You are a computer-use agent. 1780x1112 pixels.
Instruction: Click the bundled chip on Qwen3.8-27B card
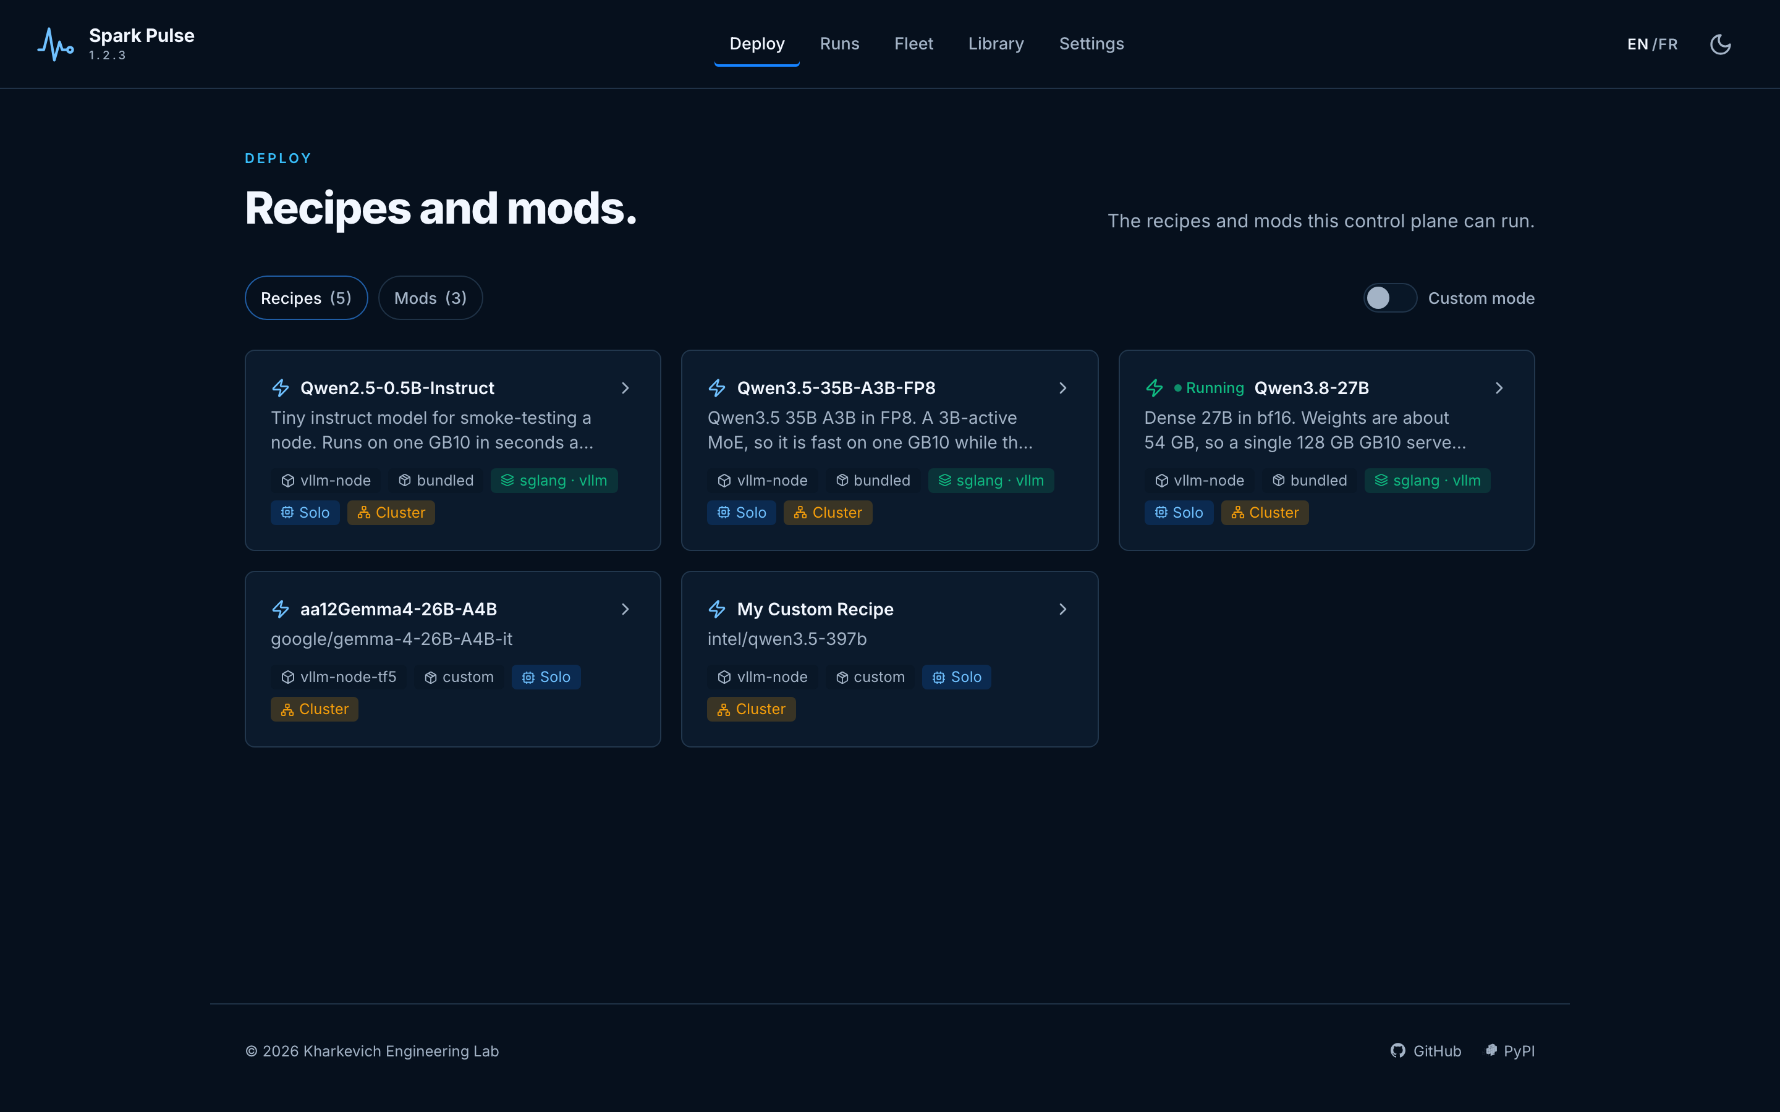point(1310,480)
